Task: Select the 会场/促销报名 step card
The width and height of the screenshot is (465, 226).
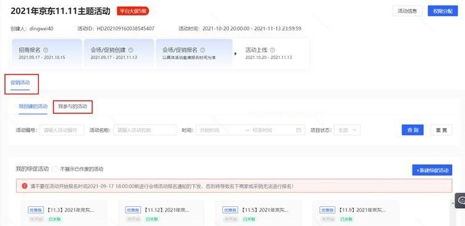Action: (194, 54)
